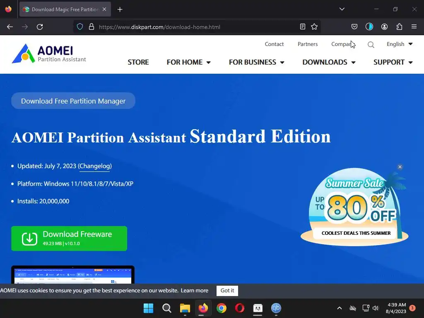Toggle reader view icon in address bar

(303, 26)
